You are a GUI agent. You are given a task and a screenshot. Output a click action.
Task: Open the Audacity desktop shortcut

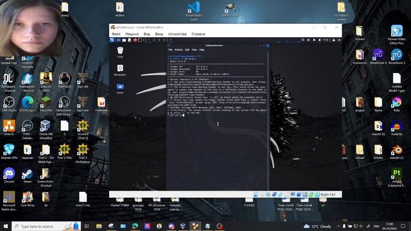point(397,128)
